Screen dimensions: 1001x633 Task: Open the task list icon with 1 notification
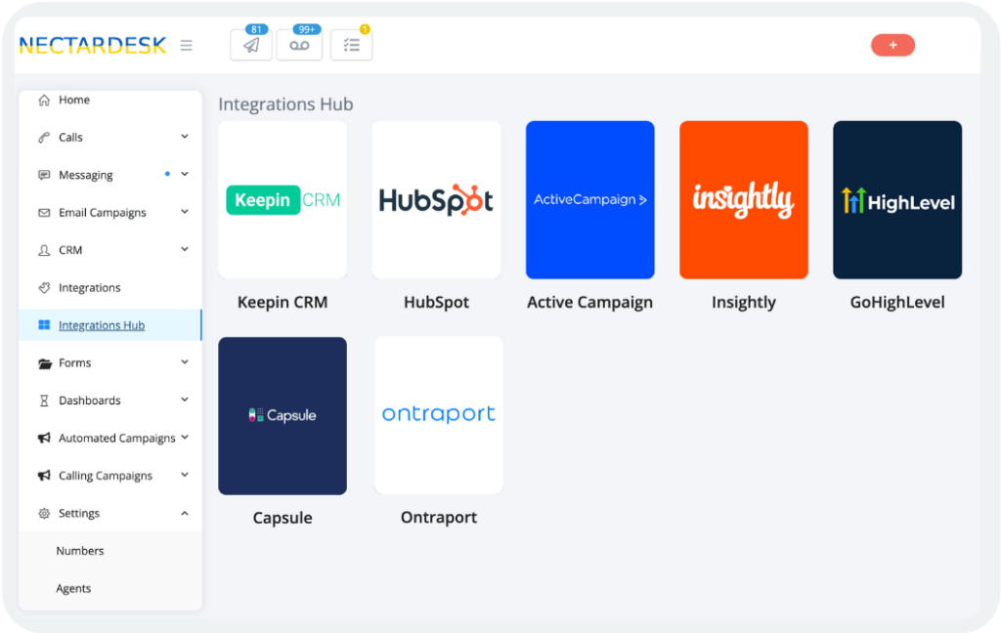(x=351, y=45)
